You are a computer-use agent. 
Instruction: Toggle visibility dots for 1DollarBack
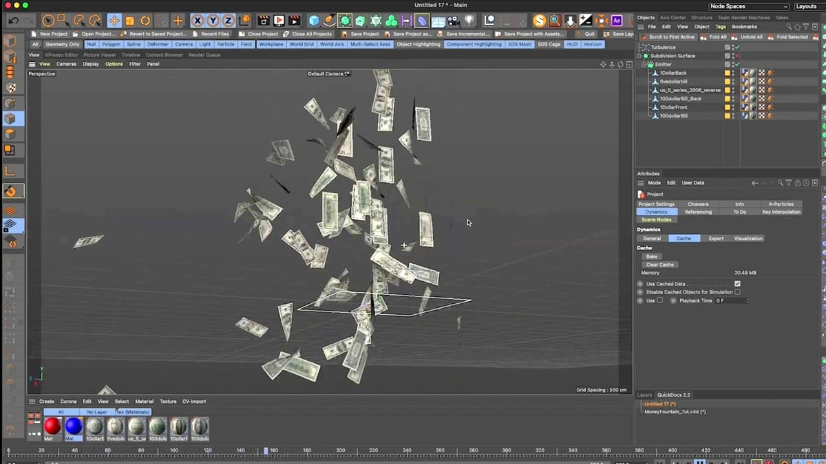pyautogui.click(x=733, y=73)
